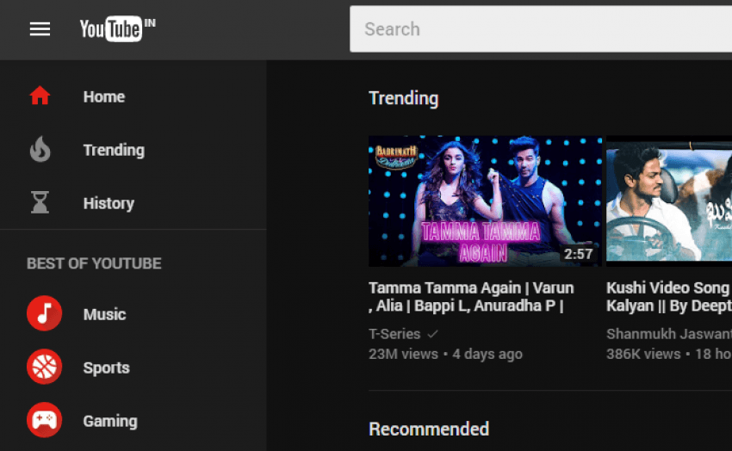Click the Music note icon

(44, 313)
